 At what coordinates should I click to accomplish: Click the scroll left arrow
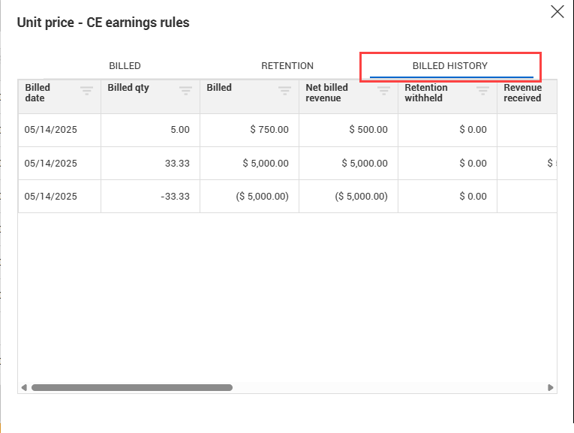pos(24,388)
